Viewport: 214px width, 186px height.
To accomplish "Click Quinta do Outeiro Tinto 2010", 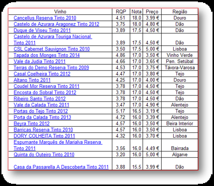I will (x=44, y=155).
